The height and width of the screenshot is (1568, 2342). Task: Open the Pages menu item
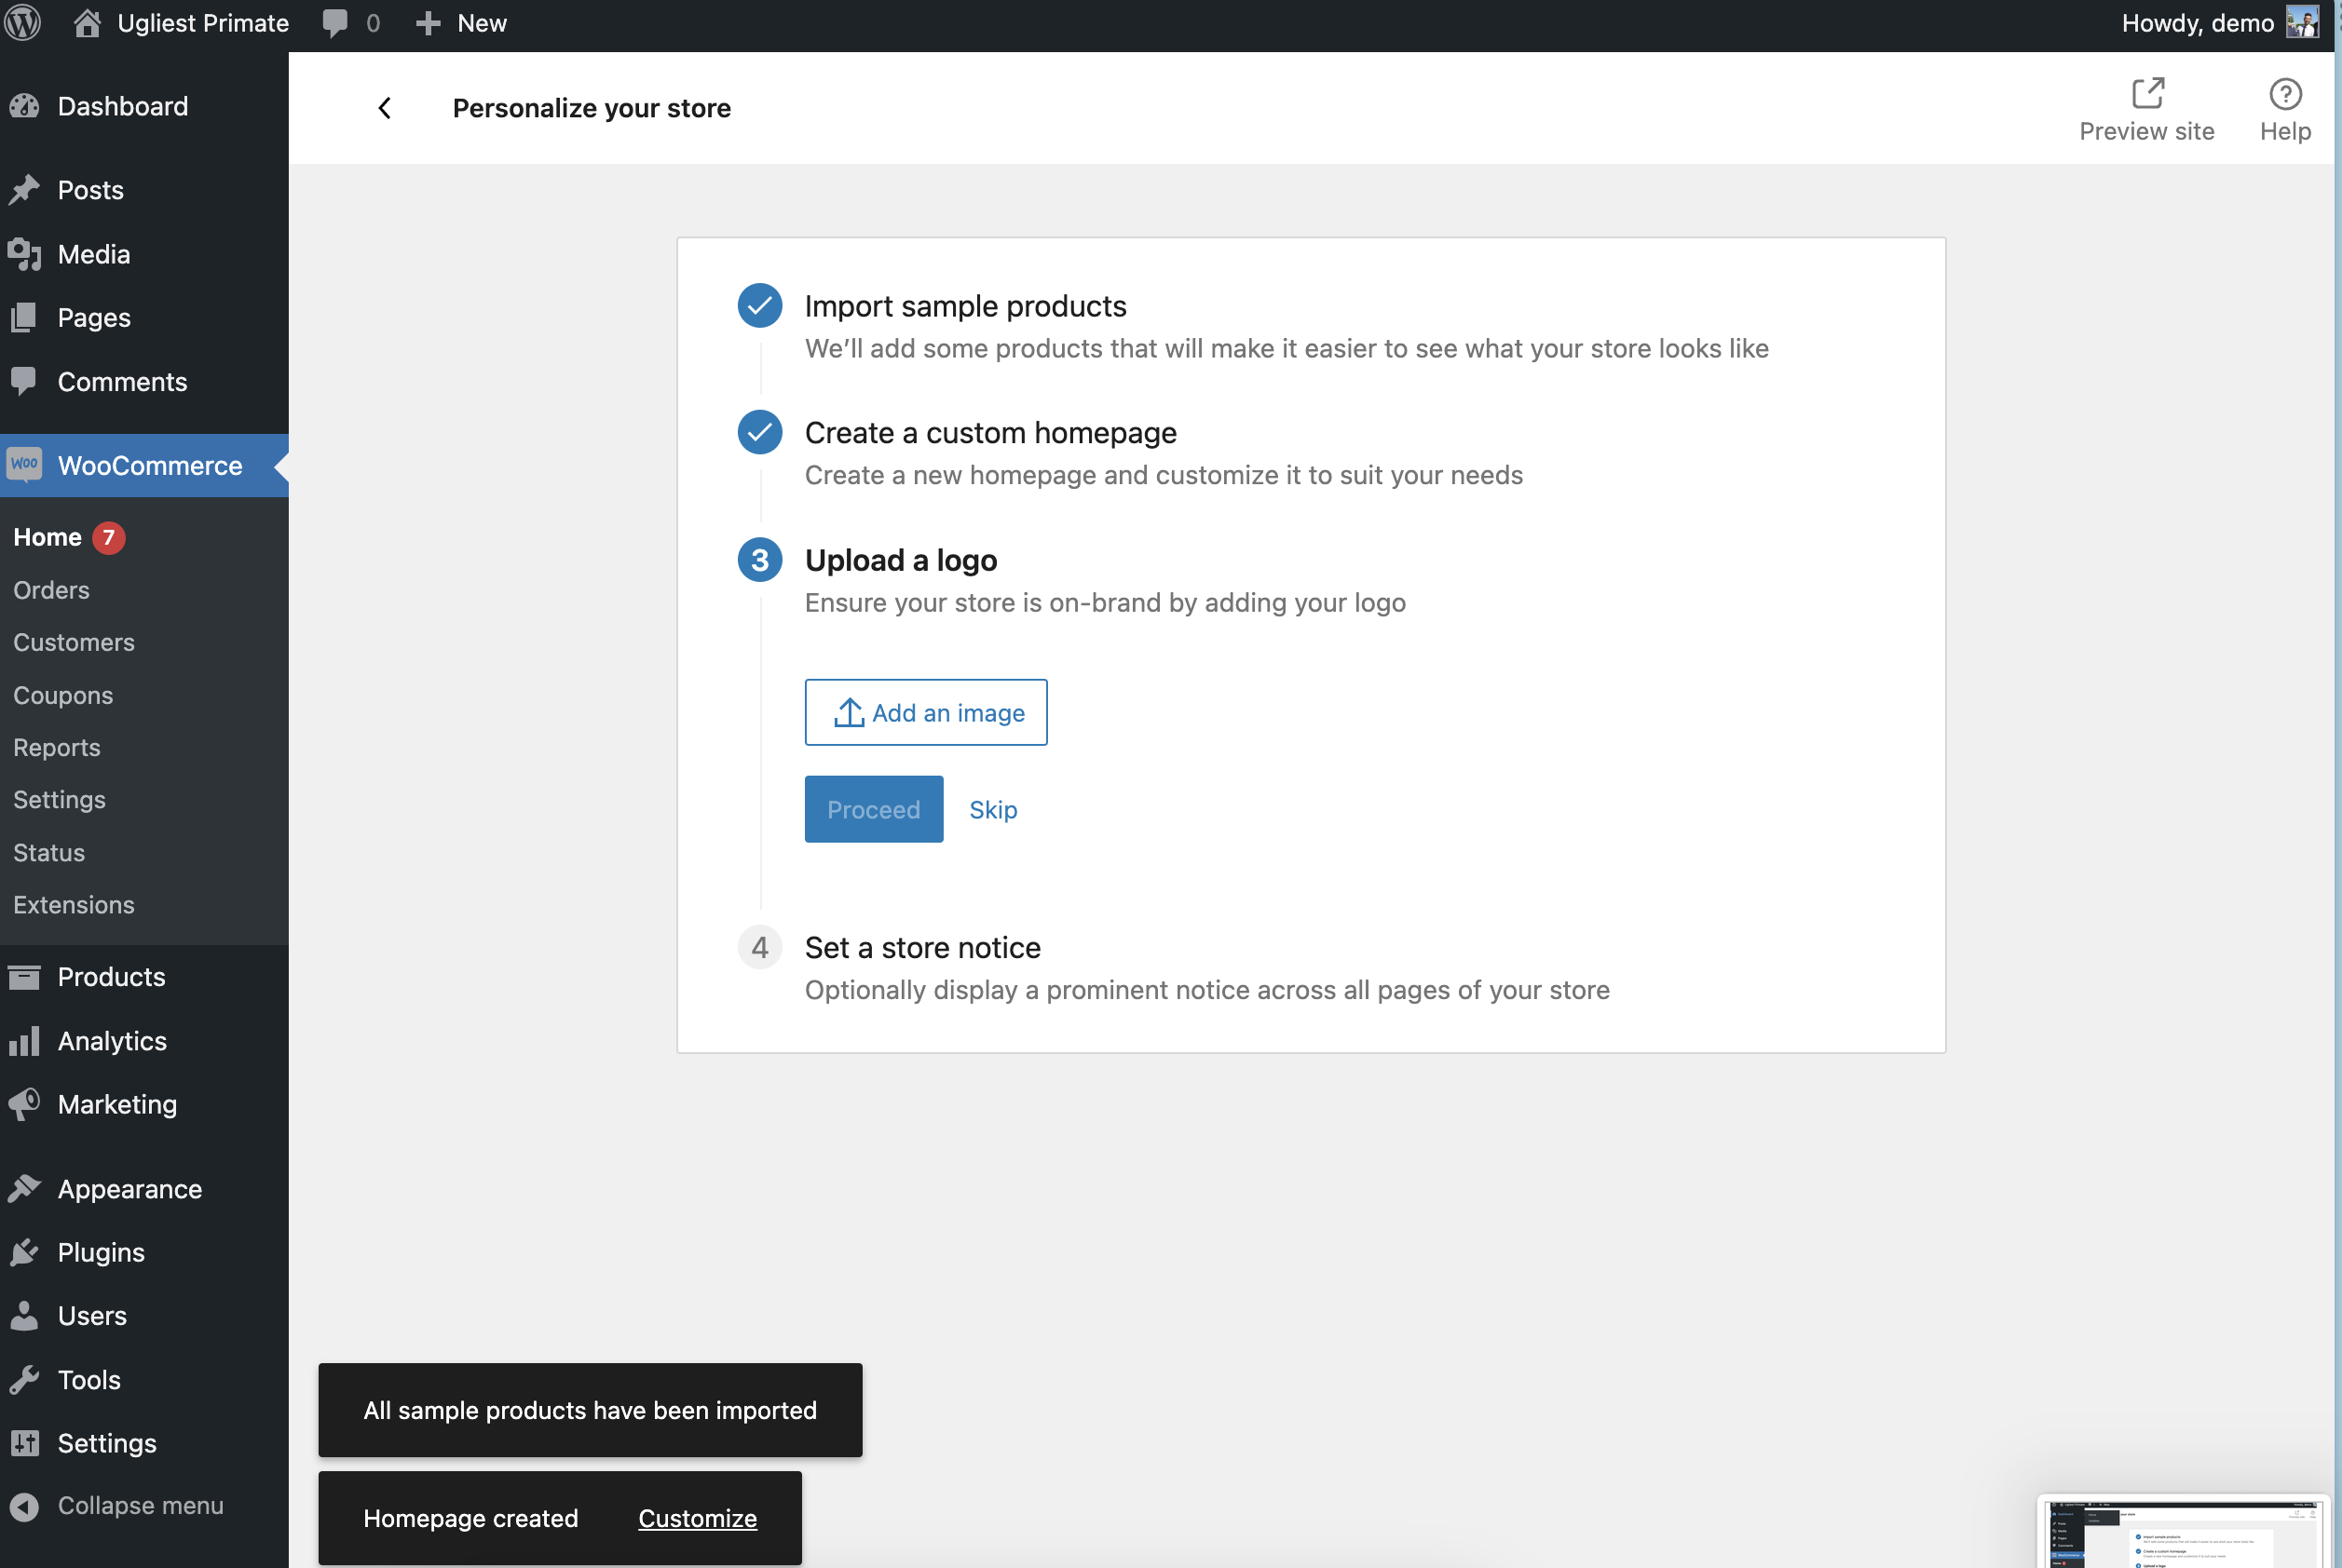tap(94, 317)
